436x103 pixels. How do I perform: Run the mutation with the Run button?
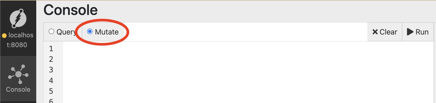point(418,32)
